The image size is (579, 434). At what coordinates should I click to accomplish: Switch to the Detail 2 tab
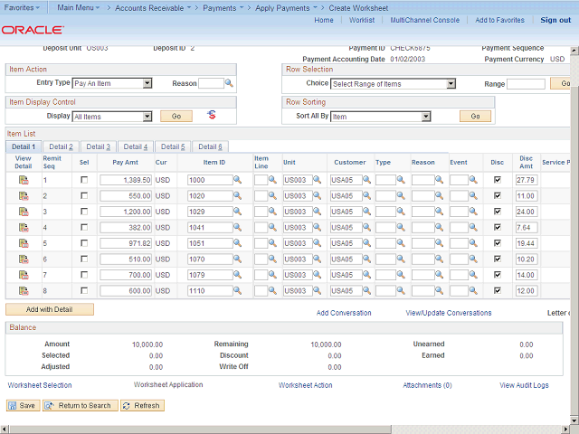[61, 146]
